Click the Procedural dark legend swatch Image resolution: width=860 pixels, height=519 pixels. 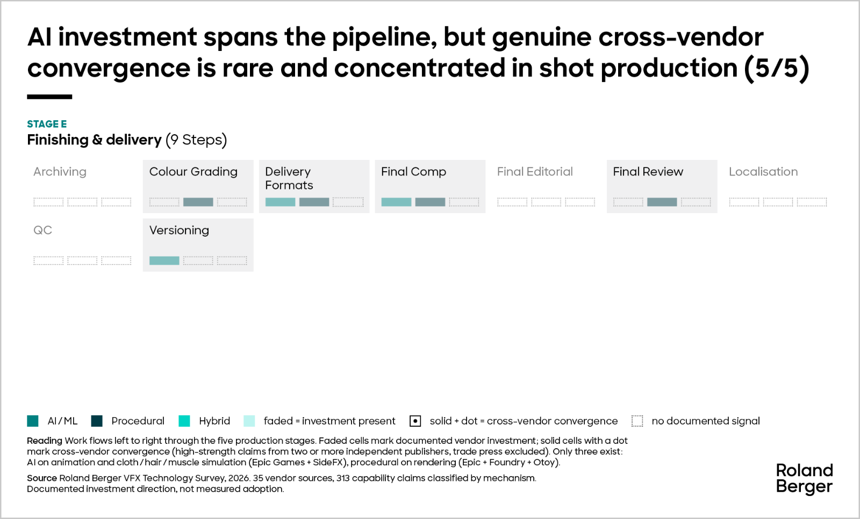click(97, 421)
